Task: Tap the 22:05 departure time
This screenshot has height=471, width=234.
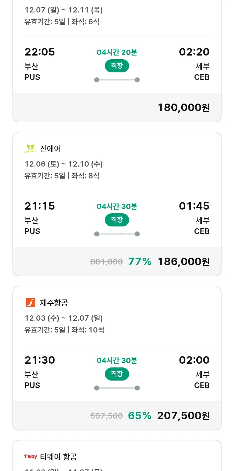Action: point(40,52)
